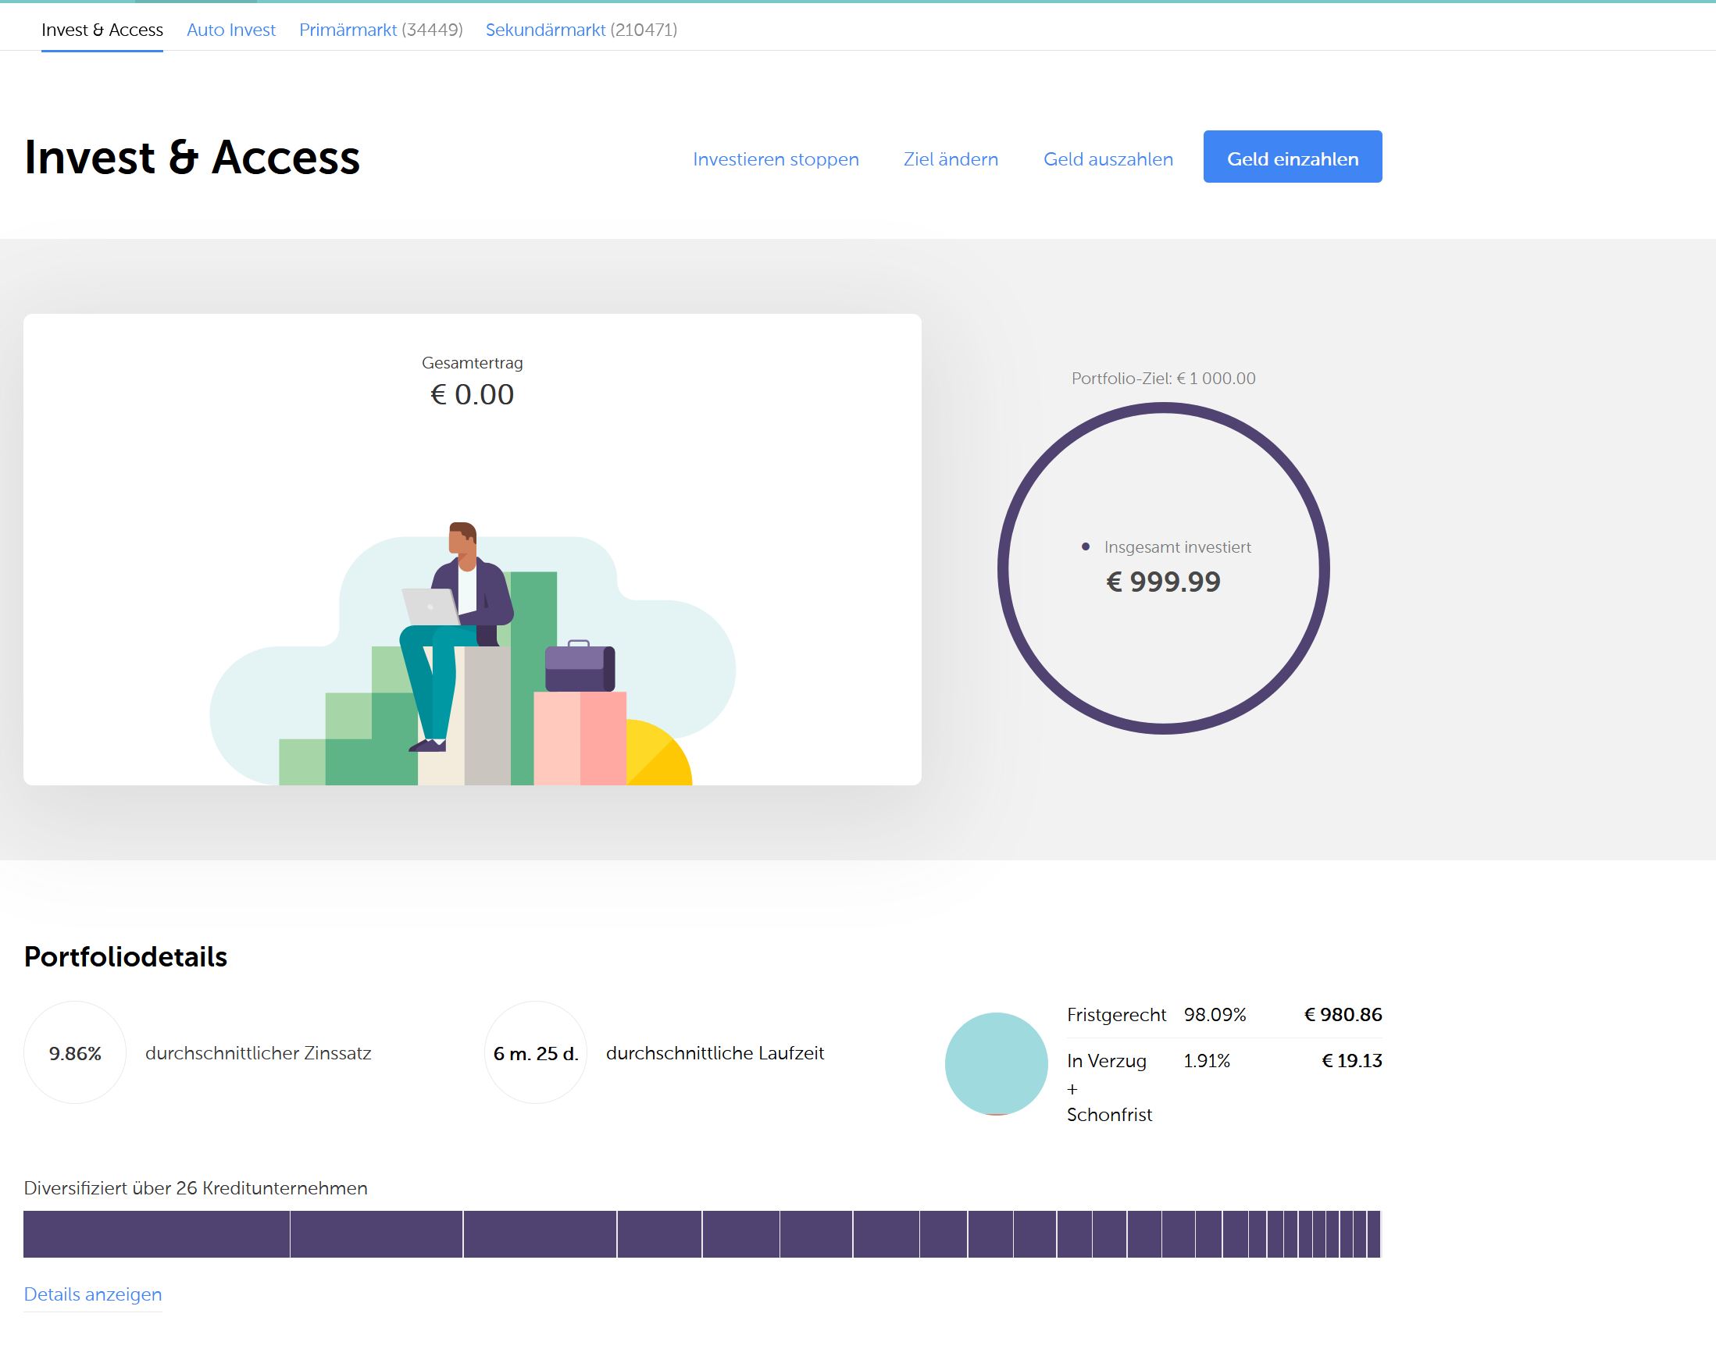Click the Geld auszahlen link

[x=1108, y=158]
